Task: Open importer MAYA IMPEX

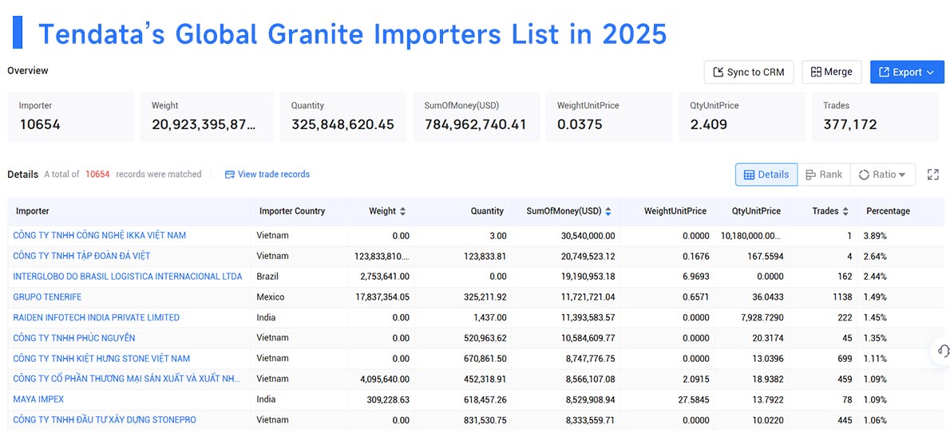Action: click(x=38, y=399)
